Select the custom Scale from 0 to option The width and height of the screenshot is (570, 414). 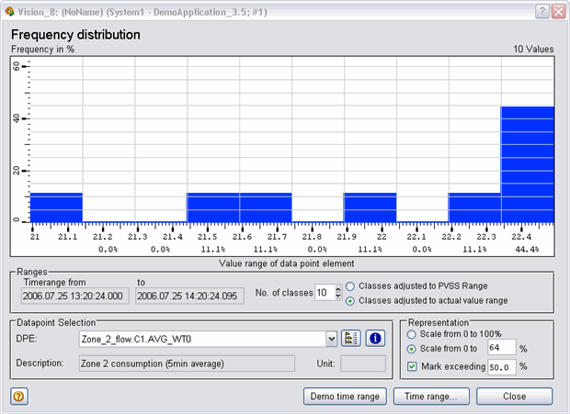(x=412, y=349)
